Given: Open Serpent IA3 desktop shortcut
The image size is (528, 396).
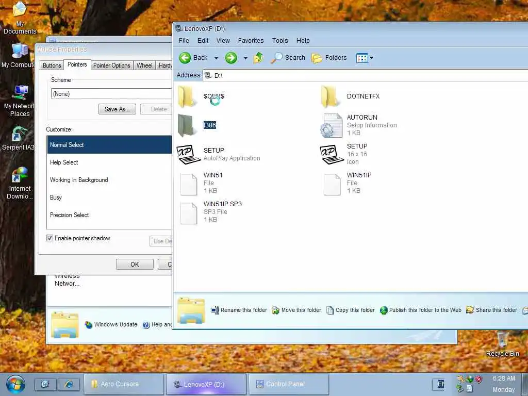Looking at the screenshot, I should [x=18, y=138].
